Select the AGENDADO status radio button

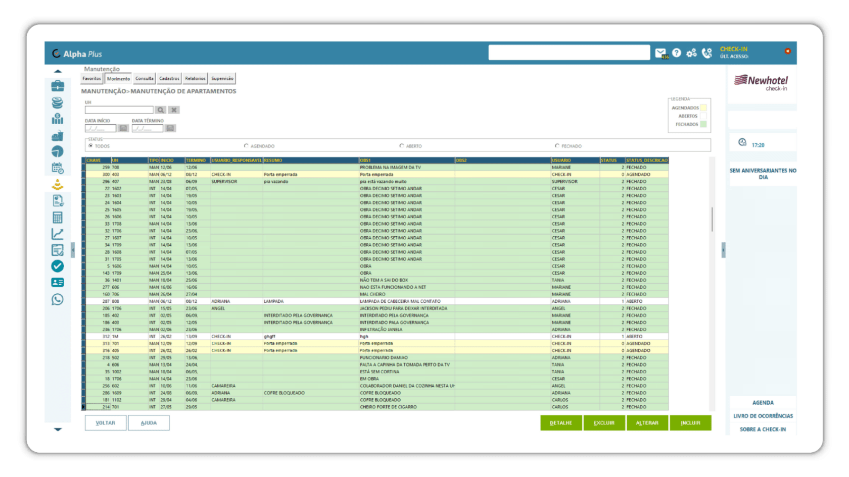(x=247, y=146)
